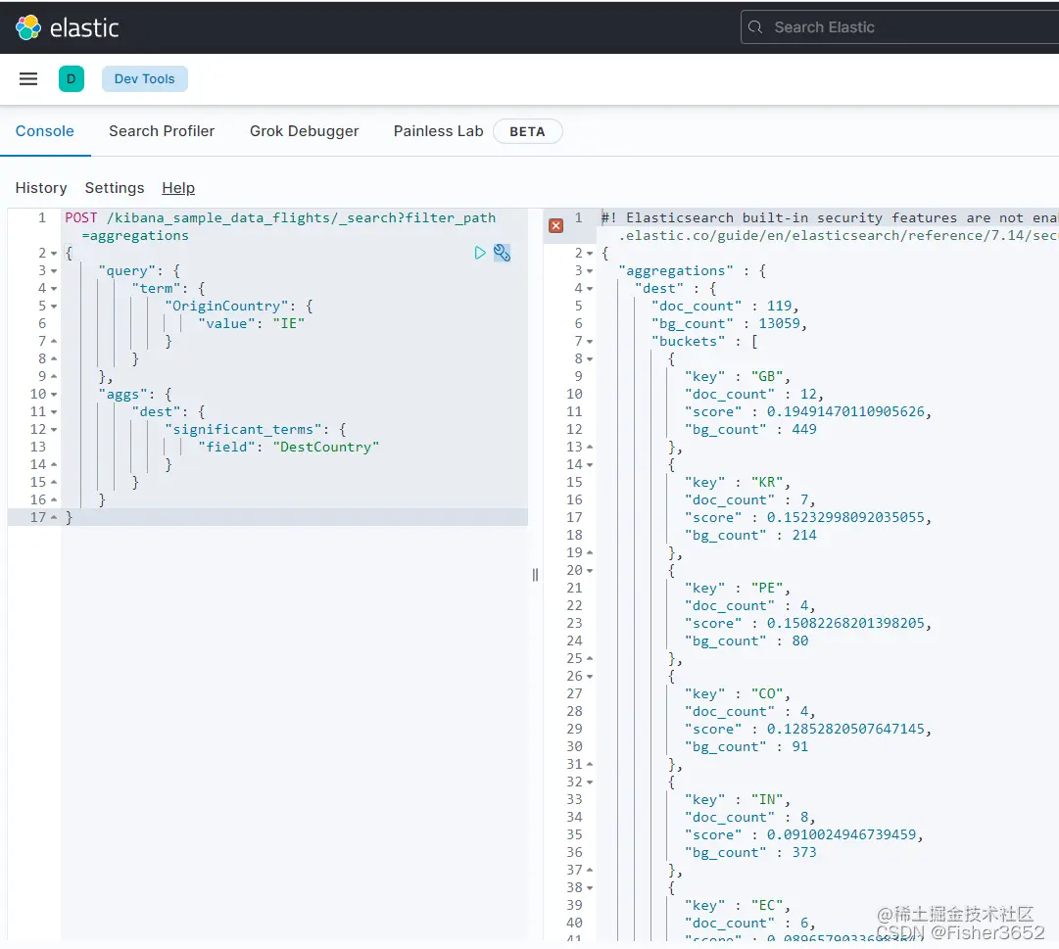Collapse the "query" block at editor line 3
This screenshot has height=949, width=1059.
click(x=54, y=271)
